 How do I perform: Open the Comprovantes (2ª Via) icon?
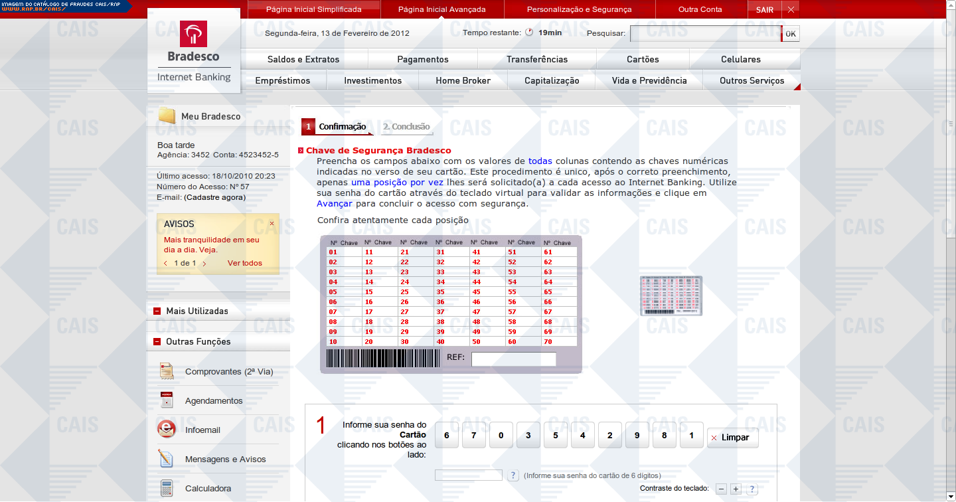(167, 371)
